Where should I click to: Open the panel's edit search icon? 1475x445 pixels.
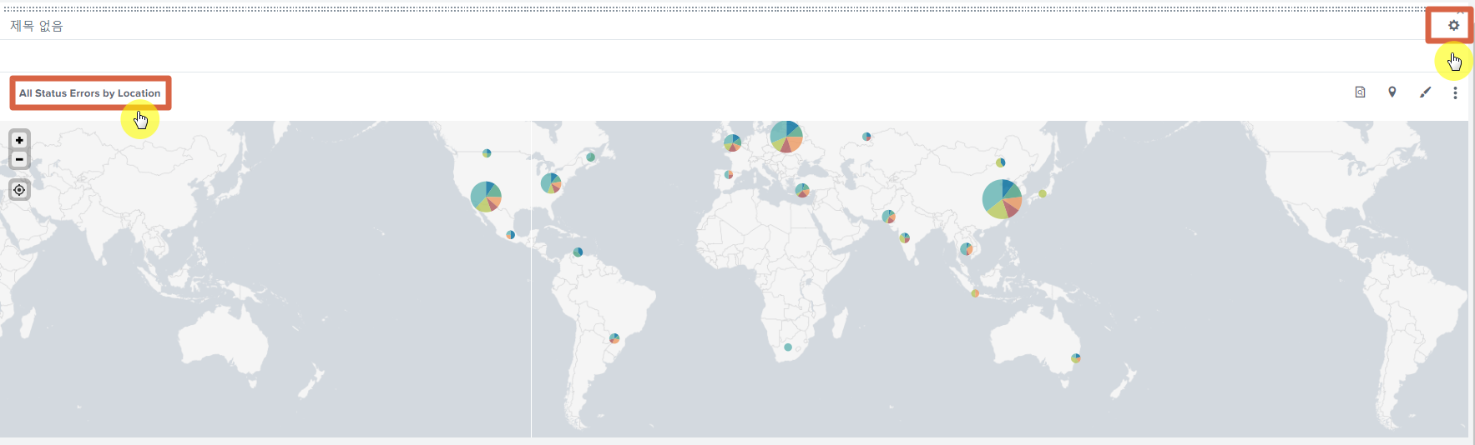click(1360, 92)
